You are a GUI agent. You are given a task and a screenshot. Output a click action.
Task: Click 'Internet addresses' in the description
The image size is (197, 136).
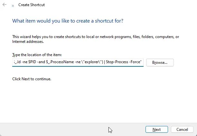click(x=28, y=42)
